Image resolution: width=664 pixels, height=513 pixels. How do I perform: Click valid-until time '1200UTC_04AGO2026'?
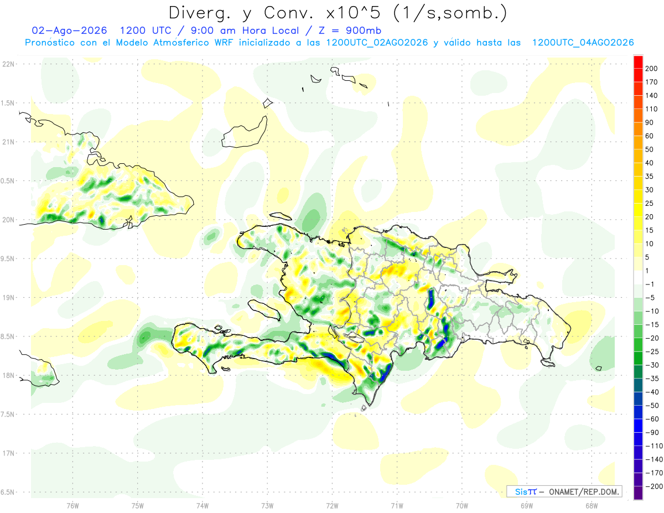click(x=583, y=43)
